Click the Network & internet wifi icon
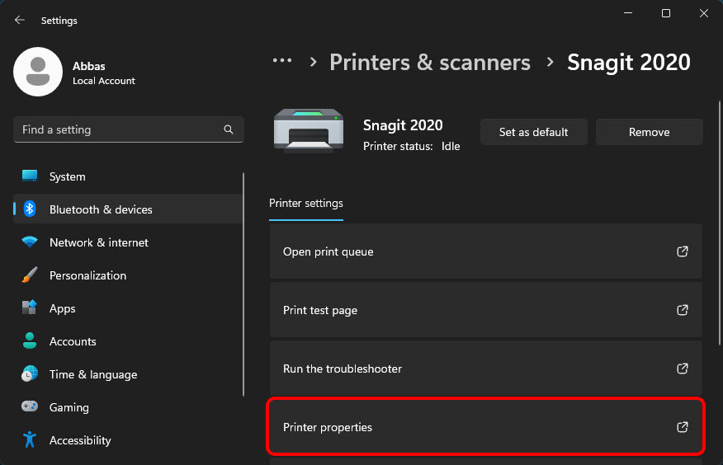Image resolution: width=723 pixels, height=465 pixels. 30,242
